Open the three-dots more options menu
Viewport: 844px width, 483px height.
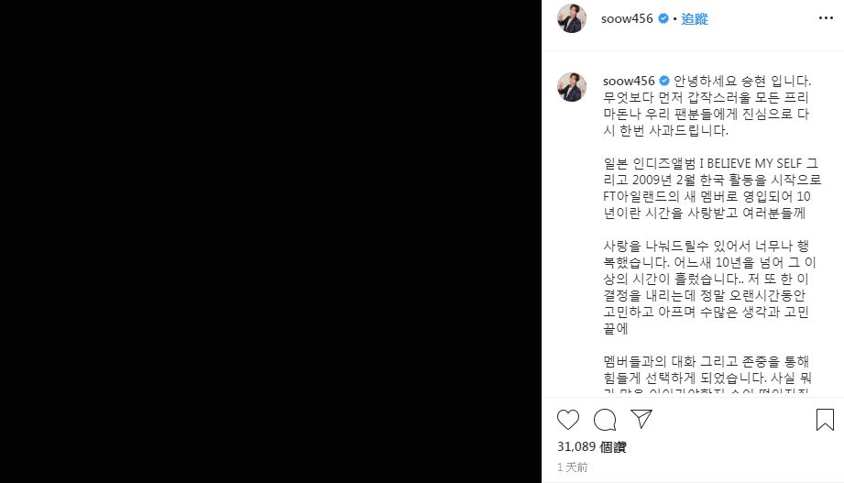point(826,18)
